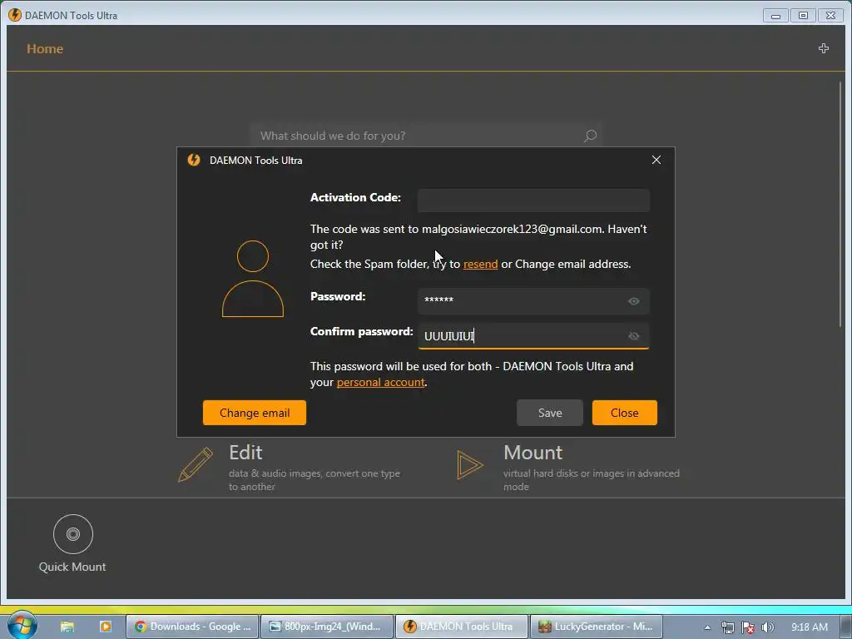The image size is (852, 639).
Task: Click the Confirm password field
Action: pyautogui.click(x=533, y=336)
